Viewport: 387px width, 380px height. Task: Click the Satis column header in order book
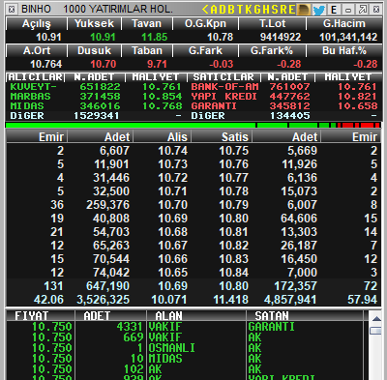pos(222,137)
